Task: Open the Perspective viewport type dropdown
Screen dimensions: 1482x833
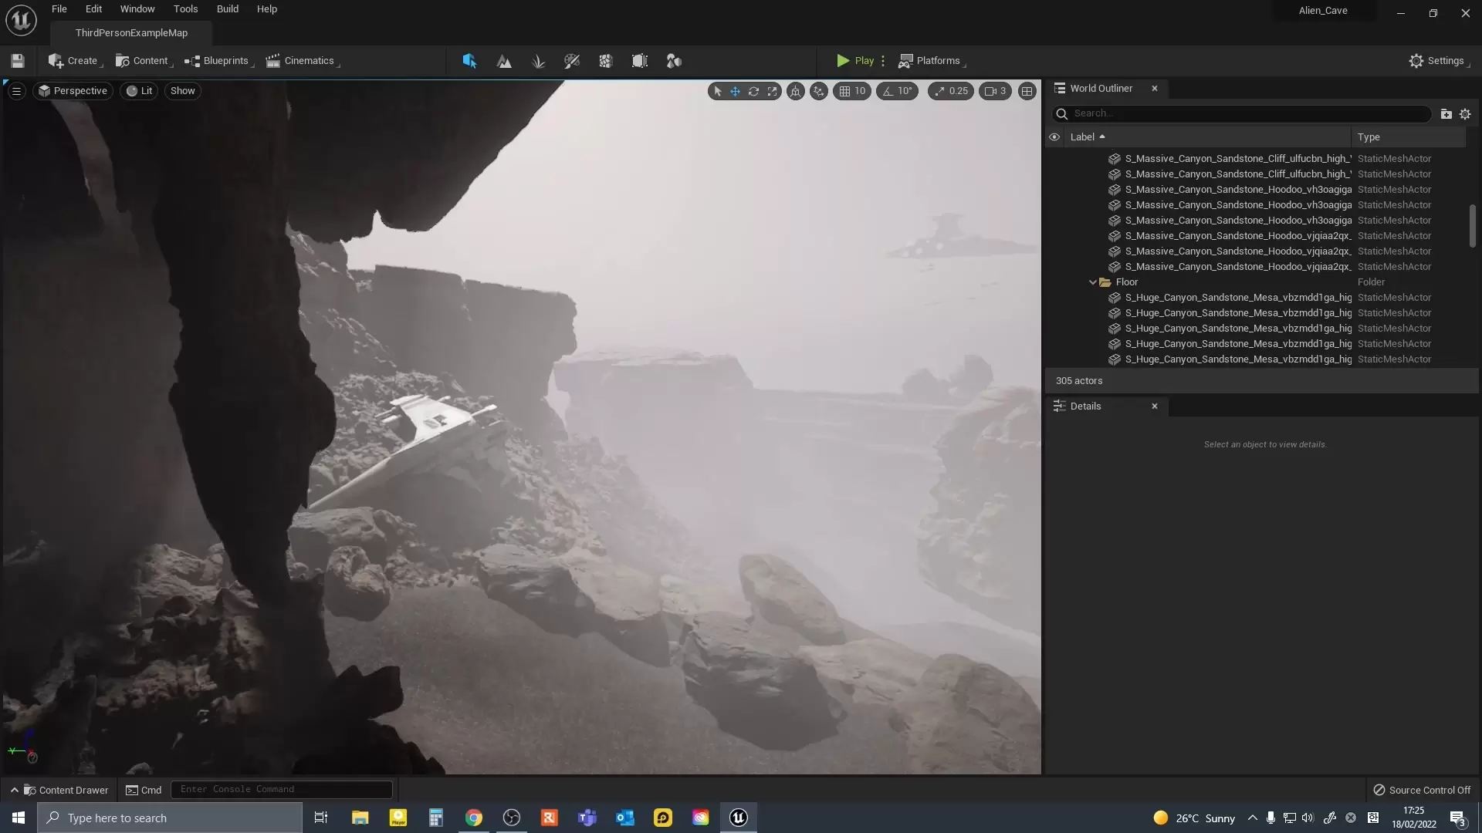Action: [x=73, y=91]
